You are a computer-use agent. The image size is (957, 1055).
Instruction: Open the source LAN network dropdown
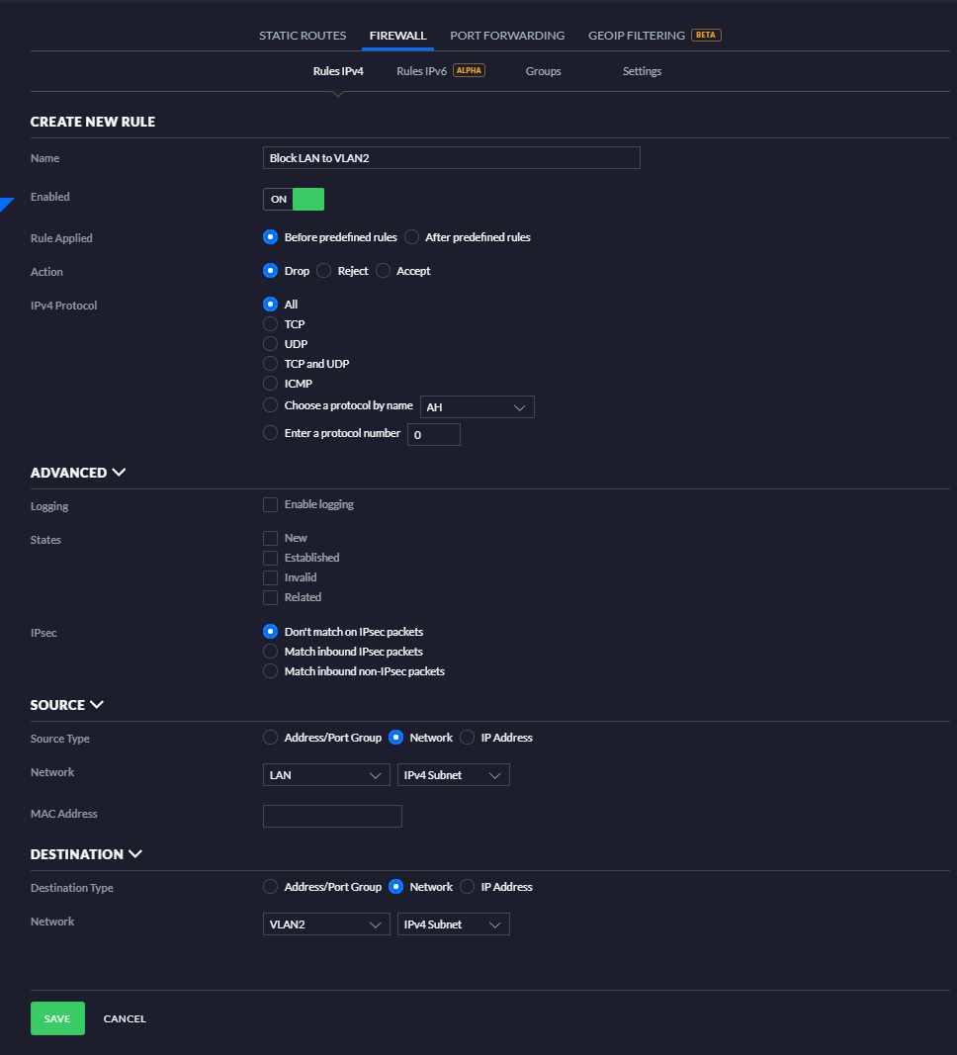326,775
